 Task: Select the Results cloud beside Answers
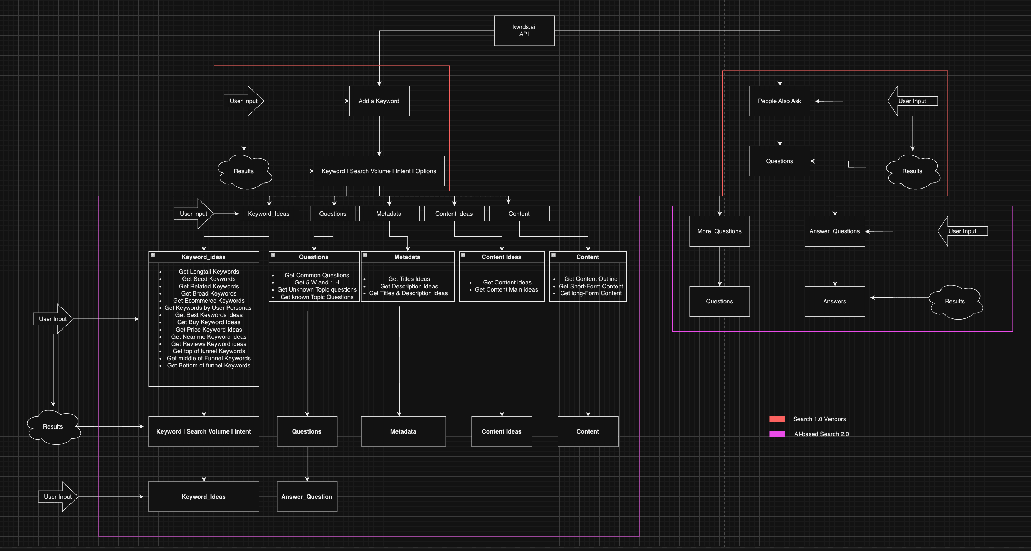(x=955, y=302)
